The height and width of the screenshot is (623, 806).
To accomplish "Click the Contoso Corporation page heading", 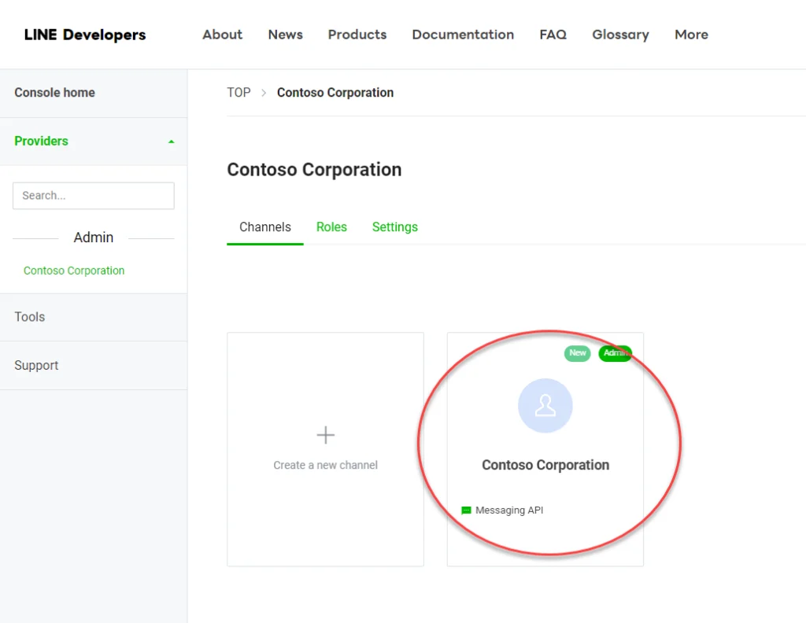I will pos(314,169).
